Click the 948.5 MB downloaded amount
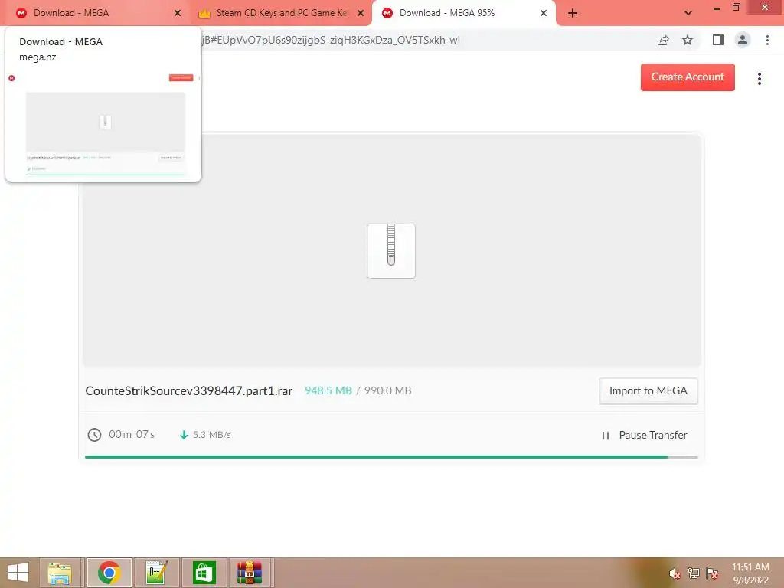Image resolution: width=784 pixels, height=588 pixels. tap(328, 390)
